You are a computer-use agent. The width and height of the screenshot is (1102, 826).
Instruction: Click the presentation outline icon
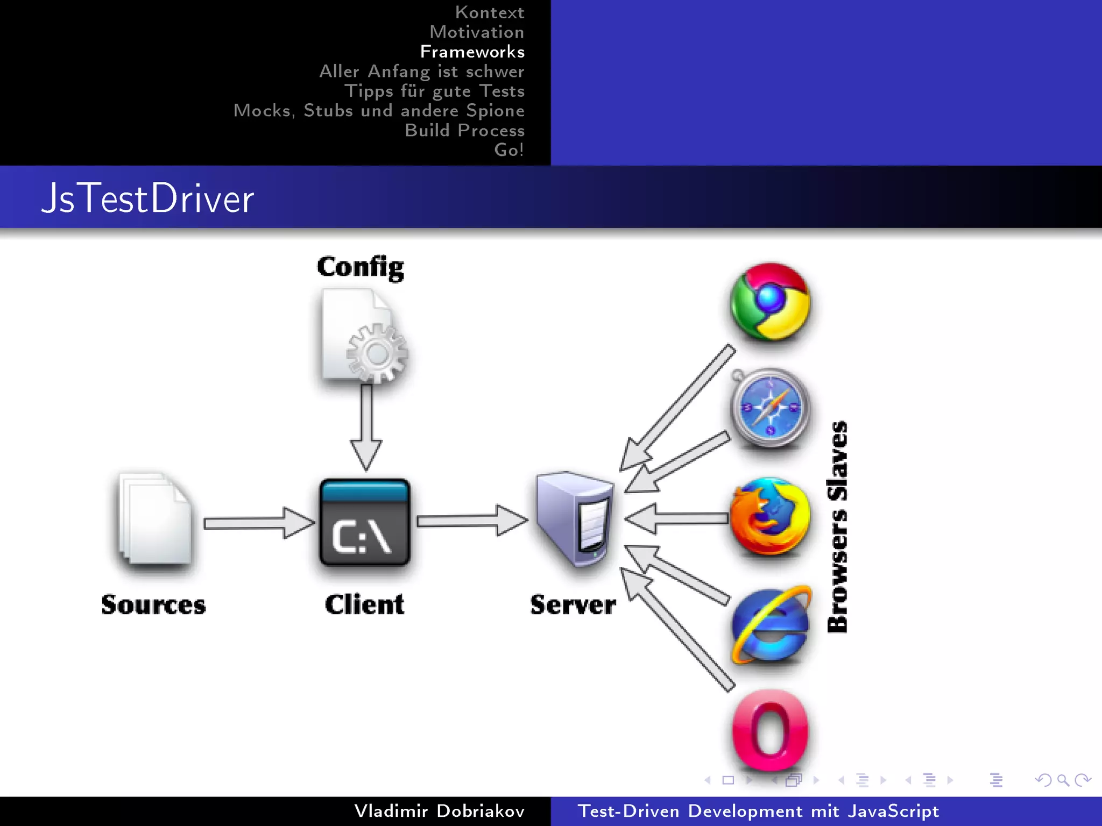coord(996,780)
